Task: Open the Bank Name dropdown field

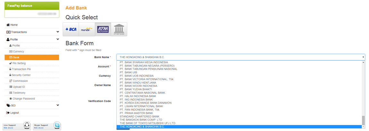Action: [x=241, y=57]
